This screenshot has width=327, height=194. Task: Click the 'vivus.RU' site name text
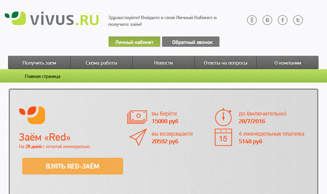pos(65,19)
